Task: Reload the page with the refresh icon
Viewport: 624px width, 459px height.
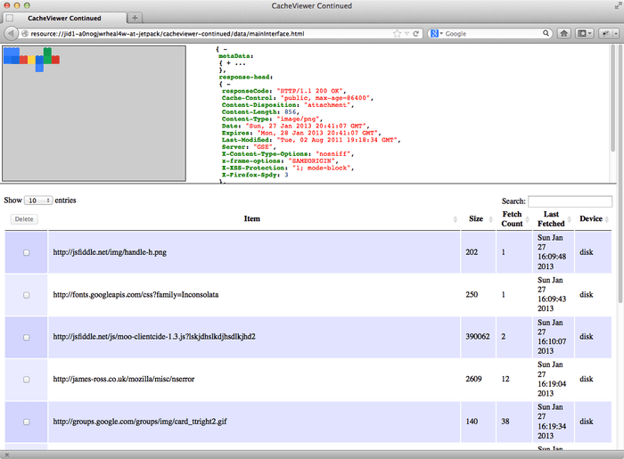Action: (x=415, y=34)
